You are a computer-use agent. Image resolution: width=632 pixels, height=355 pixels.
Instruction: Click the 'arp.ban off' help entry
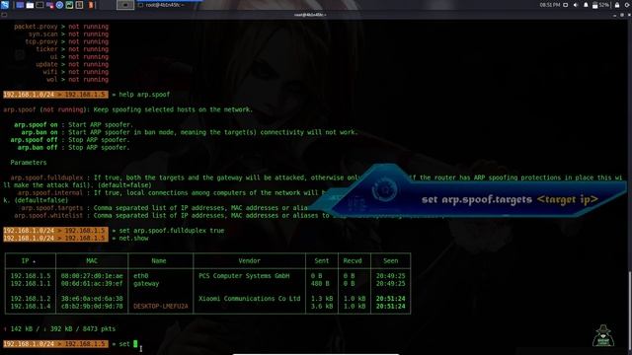38,148
